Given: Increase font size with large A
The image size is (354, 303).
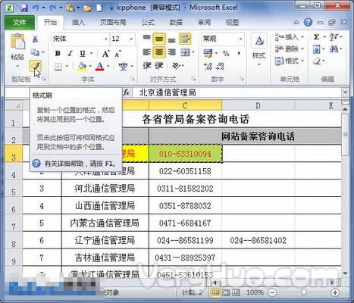Looking at the screenshot, I should point(106,53).
